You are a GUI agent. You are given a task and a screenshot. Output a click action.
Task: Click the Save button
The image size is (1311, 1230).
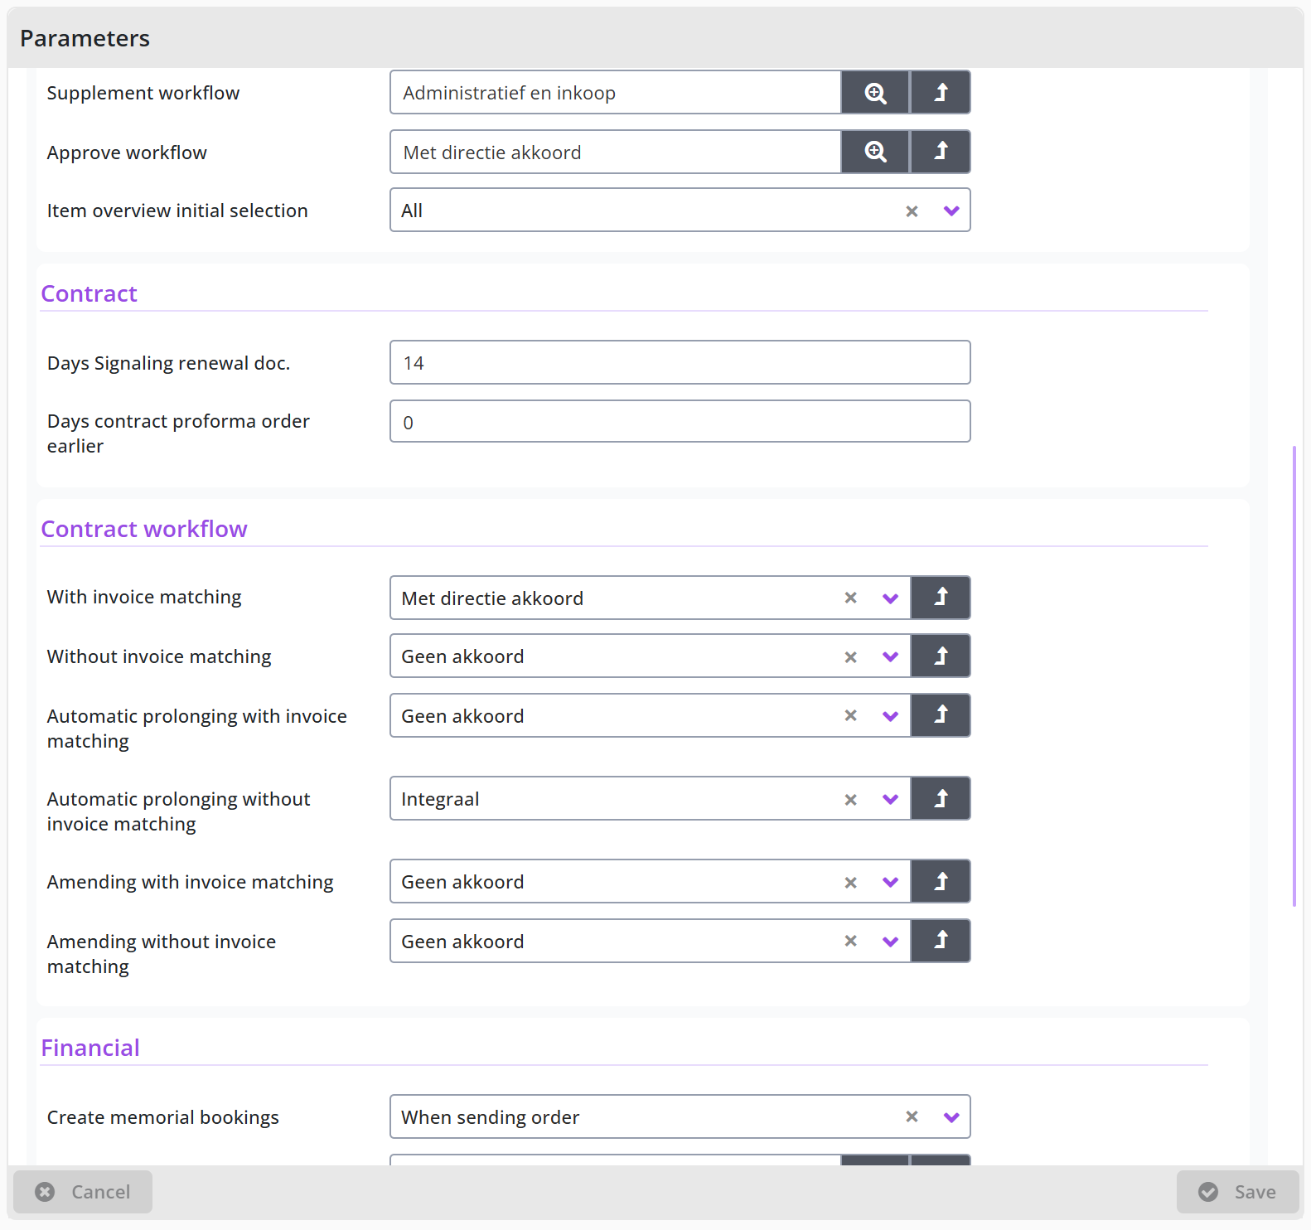point(1237,1192)
